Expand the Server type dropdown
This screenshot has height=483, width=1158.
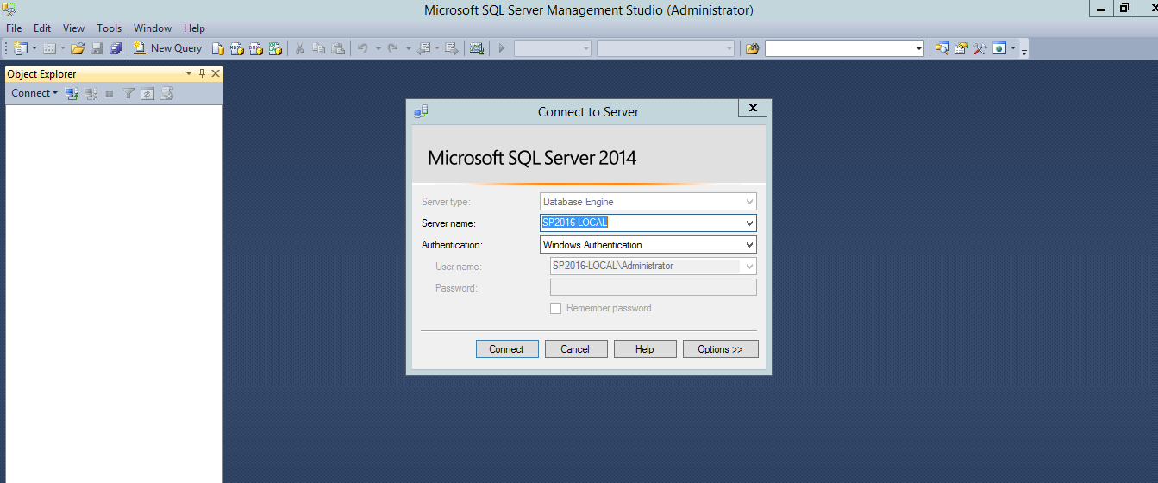point(748,202)
